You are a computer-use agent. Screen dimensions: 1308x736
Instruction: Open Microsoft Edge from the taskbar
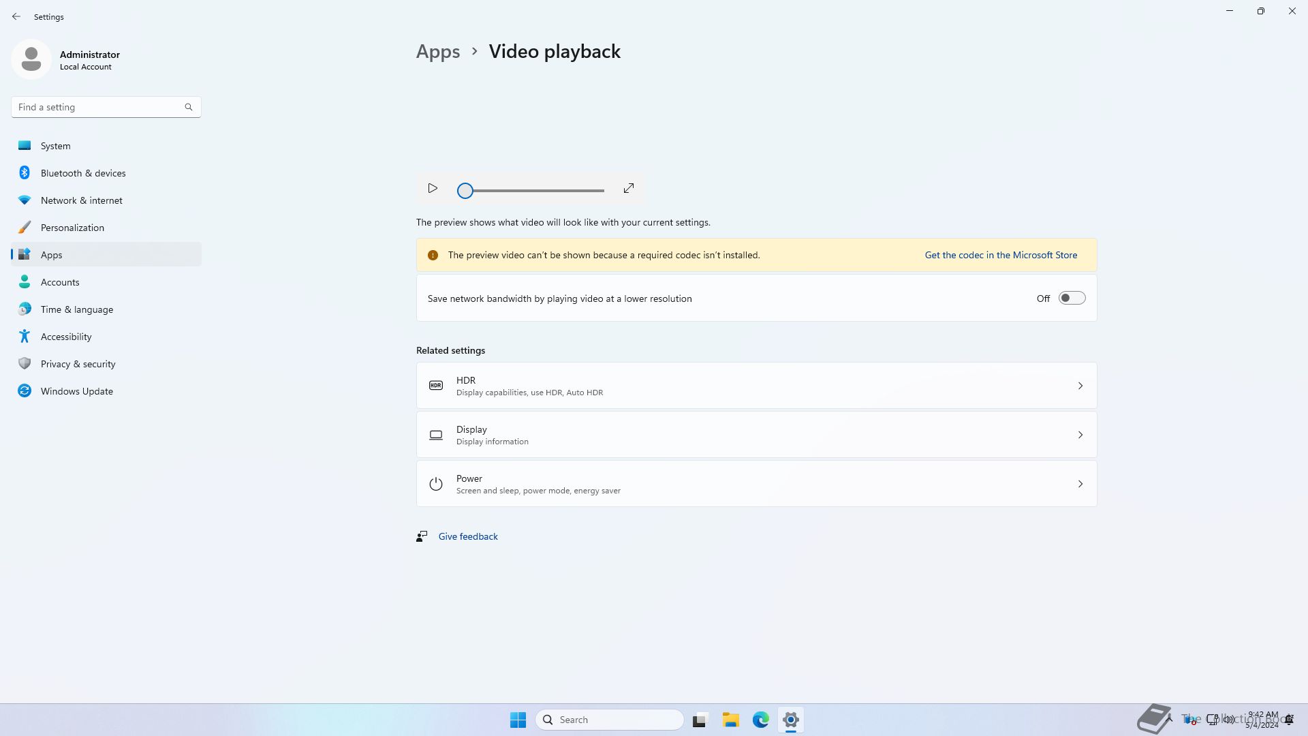[x=760, y=720]
